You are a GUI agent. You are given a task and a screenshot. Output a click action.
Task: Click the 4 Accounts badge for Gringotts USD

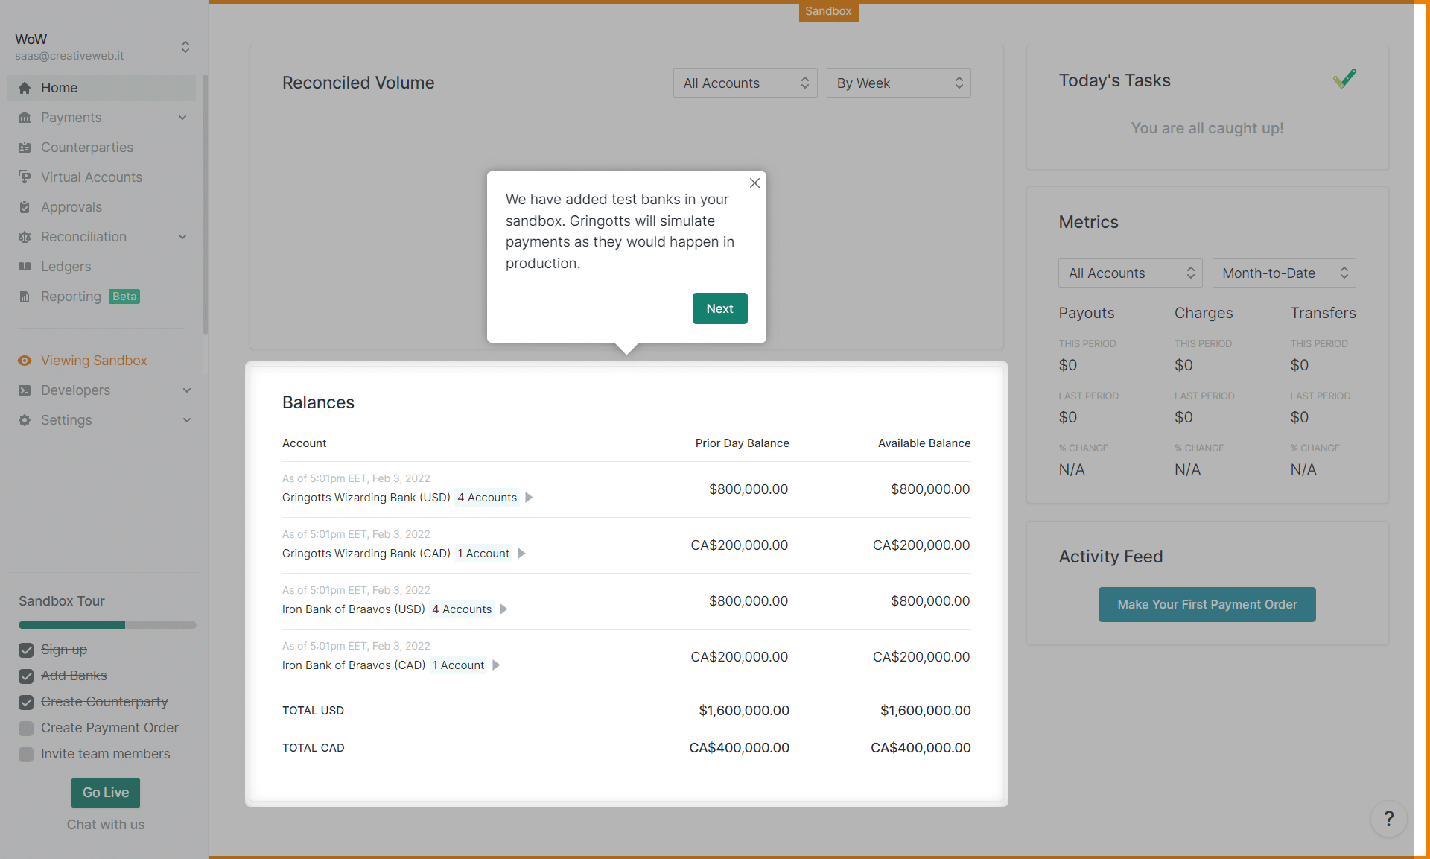click(487, 498)
